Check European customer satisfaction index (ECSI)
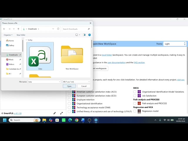The width and height of the screenshot is (188, 141). [69, 96]
